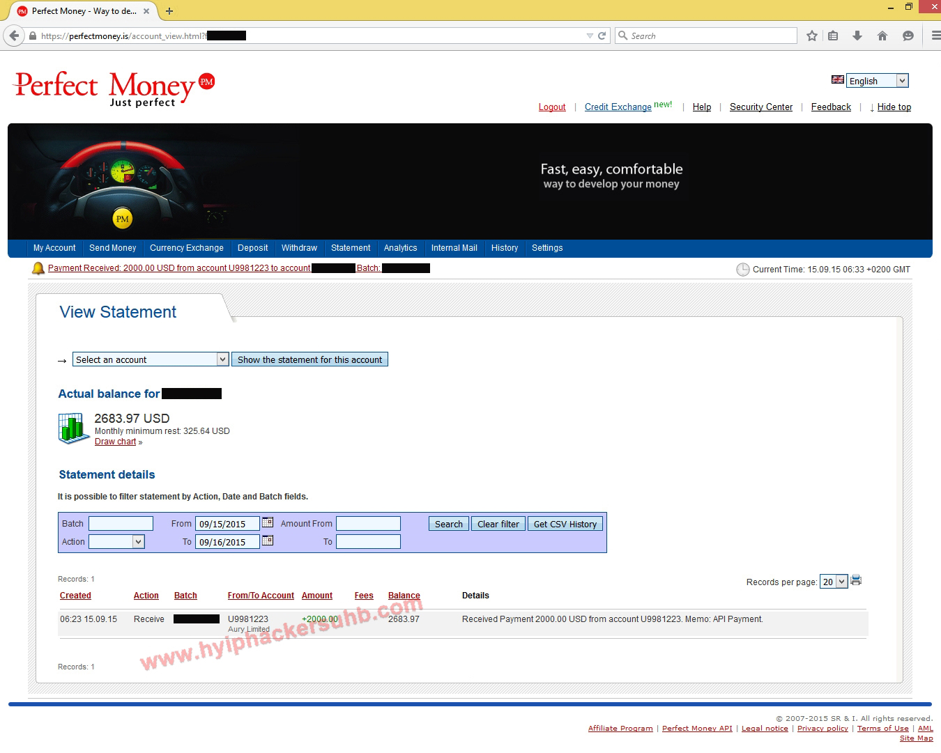Open the Terms of Use footer link
The height and width of the screenshot is (753, 941).
(883, 729)
